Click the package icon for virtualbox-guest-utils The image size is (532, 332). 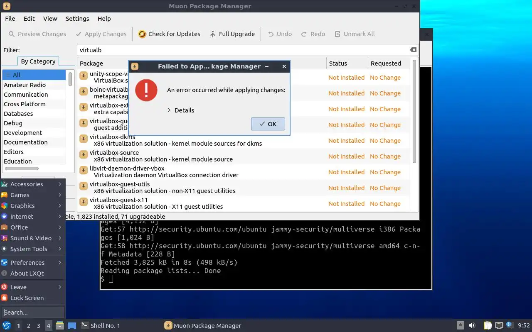pyautogui.click(x=83, y=186)
